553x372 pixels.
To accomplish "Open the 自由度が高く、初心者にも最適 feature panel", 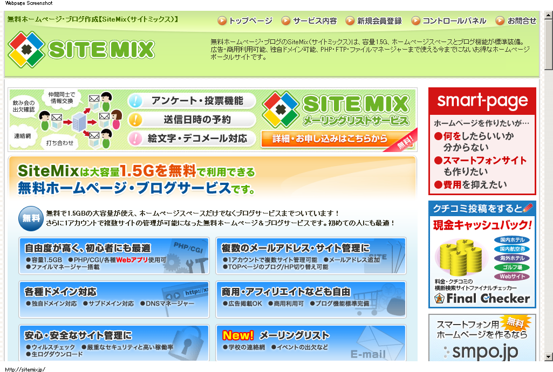I will pos(114,256).
